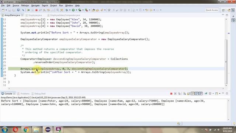Toggle the Console Word Wrap button
The image size is (236, 133).
pyautogui.click(x=192, y=93)
